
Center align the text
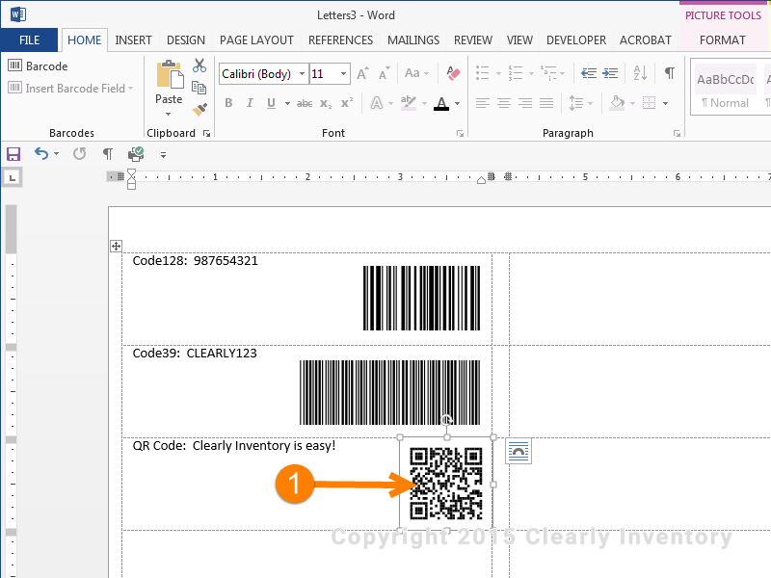[503, 103]
